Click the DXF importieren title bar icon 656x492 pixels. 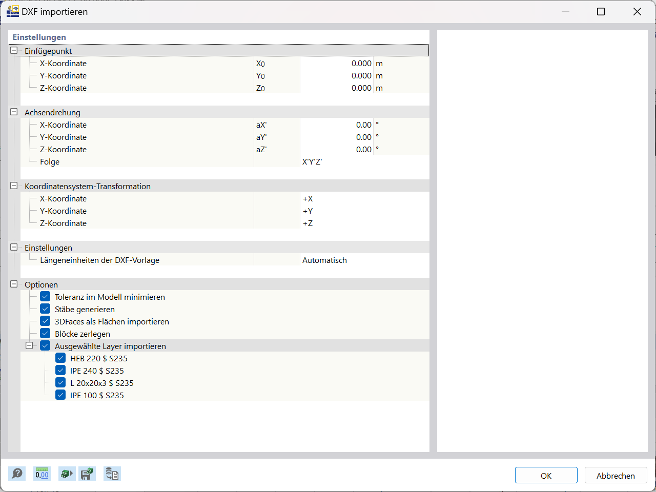point(12,11)
